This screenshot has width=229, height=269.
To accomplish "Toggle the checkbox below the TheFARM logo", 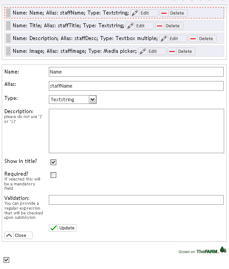I will tap(6, 260).
